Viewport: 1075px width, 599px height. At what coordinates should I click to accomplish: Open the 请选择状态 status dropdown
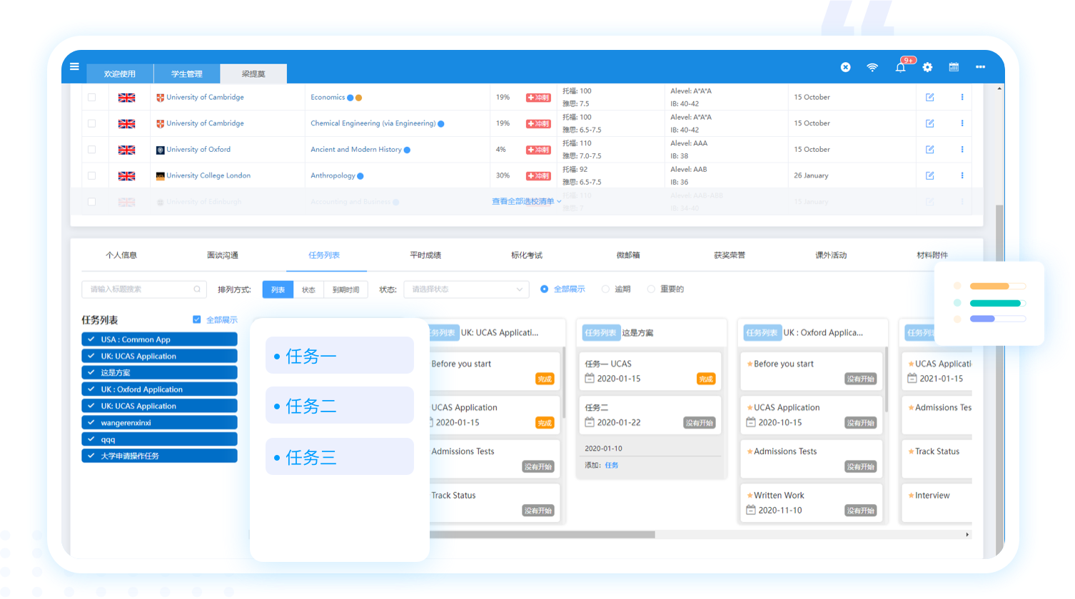[466, 290]
